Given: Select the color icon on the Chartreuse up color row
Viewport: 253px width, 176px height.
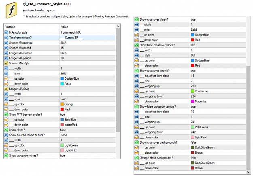Looking at the screenshot, I should [x=136, y=91].
